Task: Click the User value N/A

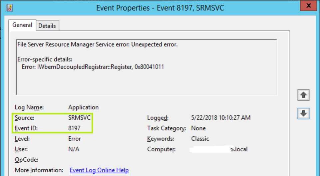Action: tap(74, 149)
